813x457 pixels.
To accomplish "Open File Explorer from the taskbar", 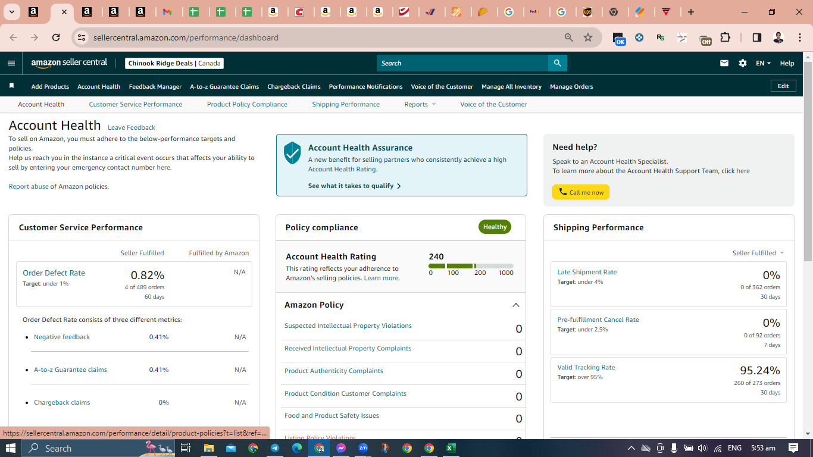I will pos(208,448).
